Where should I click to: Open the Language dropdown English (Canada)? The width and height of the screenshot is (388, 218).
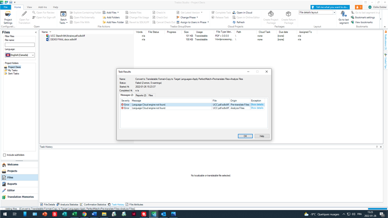click(20, 55)
